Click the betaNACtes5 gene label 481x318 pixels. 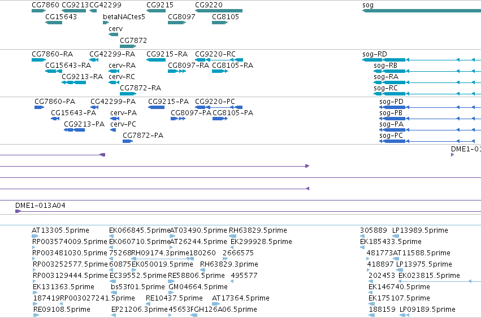coord(124,16)
